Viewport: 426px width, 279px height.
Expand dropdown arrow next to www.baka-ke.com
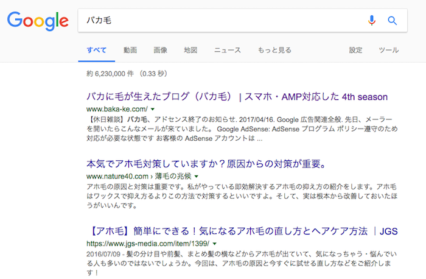point(153,109)
